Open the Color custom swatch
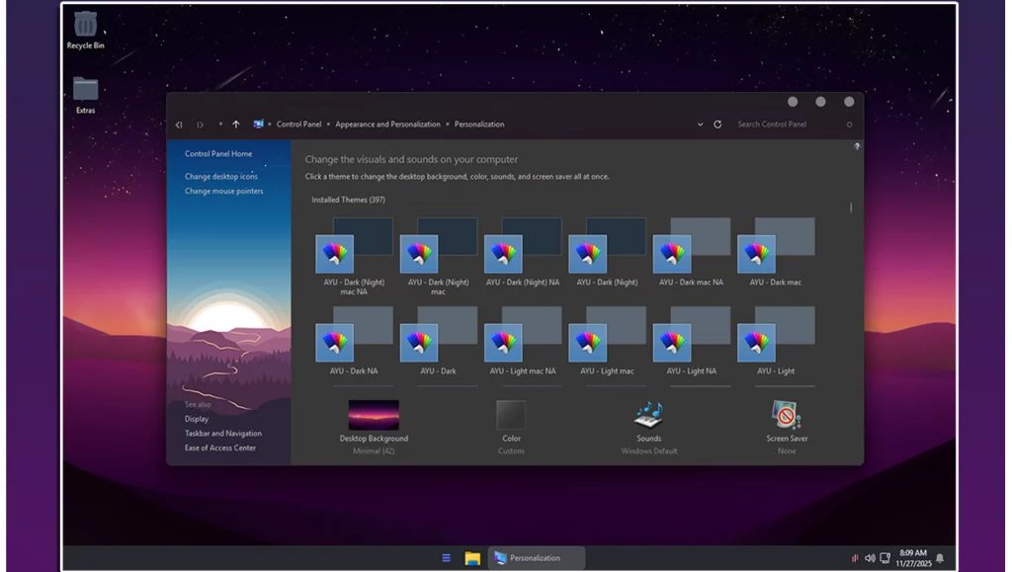 click(511, 415)
